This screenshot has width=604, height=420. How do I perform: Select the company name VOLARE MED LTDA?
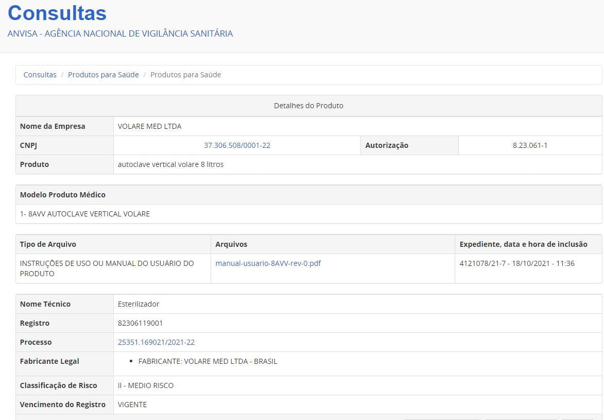149,126
